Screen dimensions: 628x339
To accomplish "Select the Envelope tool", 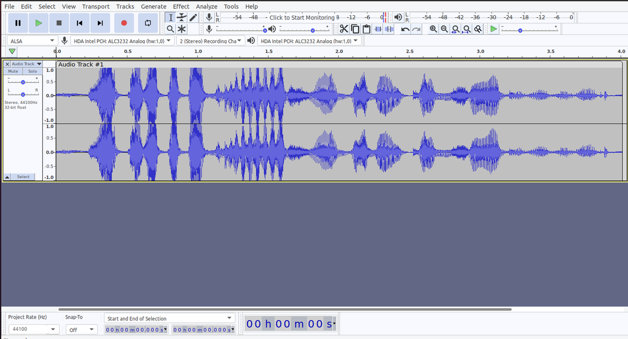I will [x=182, y=17].
